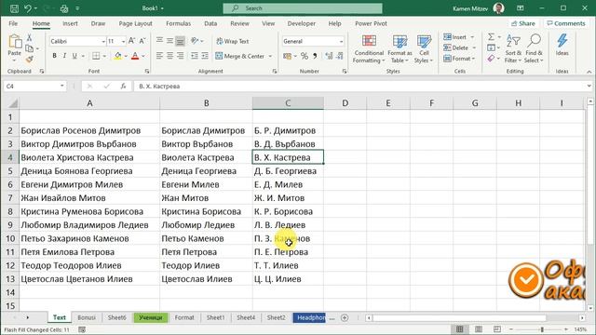Image resolution: width=596 pixels, height=335 pixels.
Task: Apply red Font Color swatch
Action: pyautogui.click(x=135, y=56)
